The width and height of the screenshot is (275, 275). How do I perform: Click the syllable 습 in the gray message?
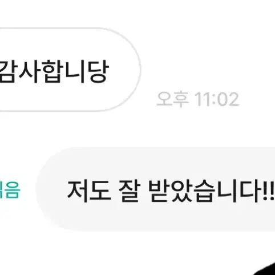pos(204,191)
